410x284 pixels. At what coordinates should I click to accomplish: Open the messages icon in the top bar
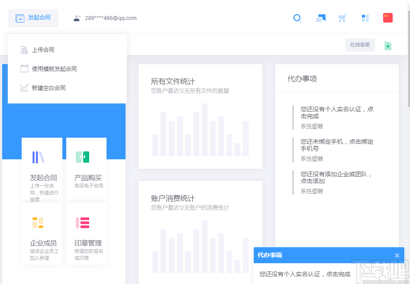321,18
